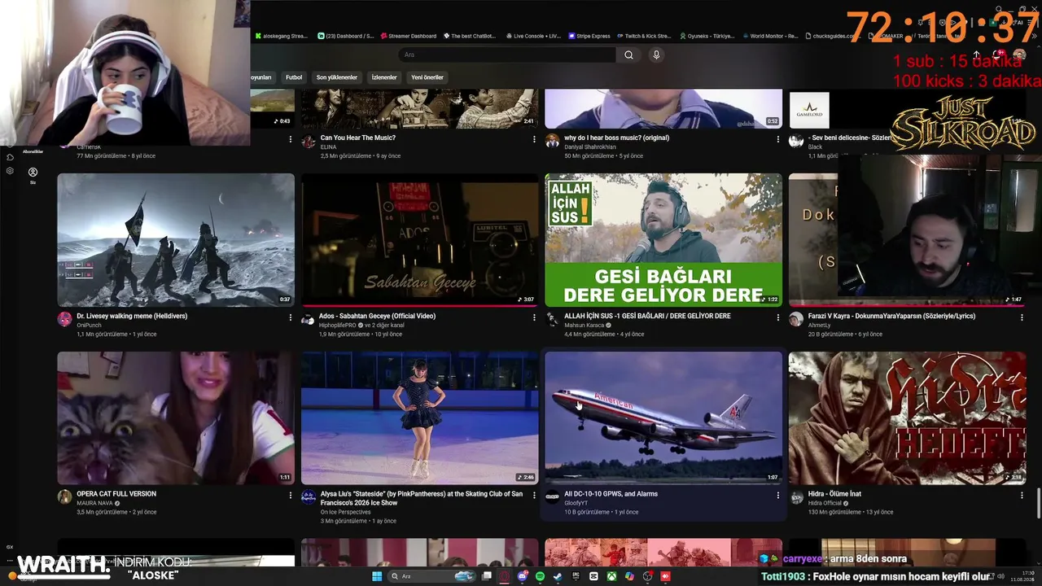
Task: Activate voice search microphone icon
Action: point(656,55)
